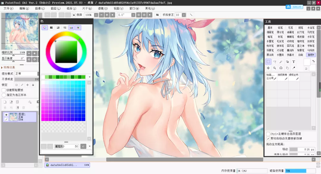Select the hand pan tool
This screenshot has width=321, height=174.
coord(287,68)
